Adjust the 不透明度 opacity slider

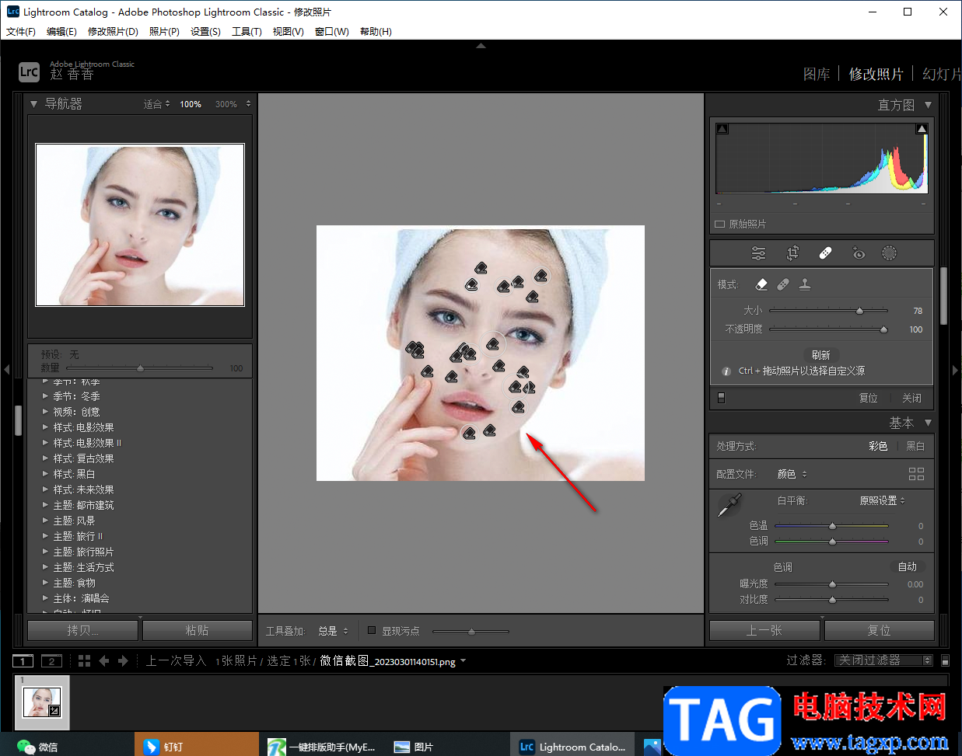[x=828, y=329]
